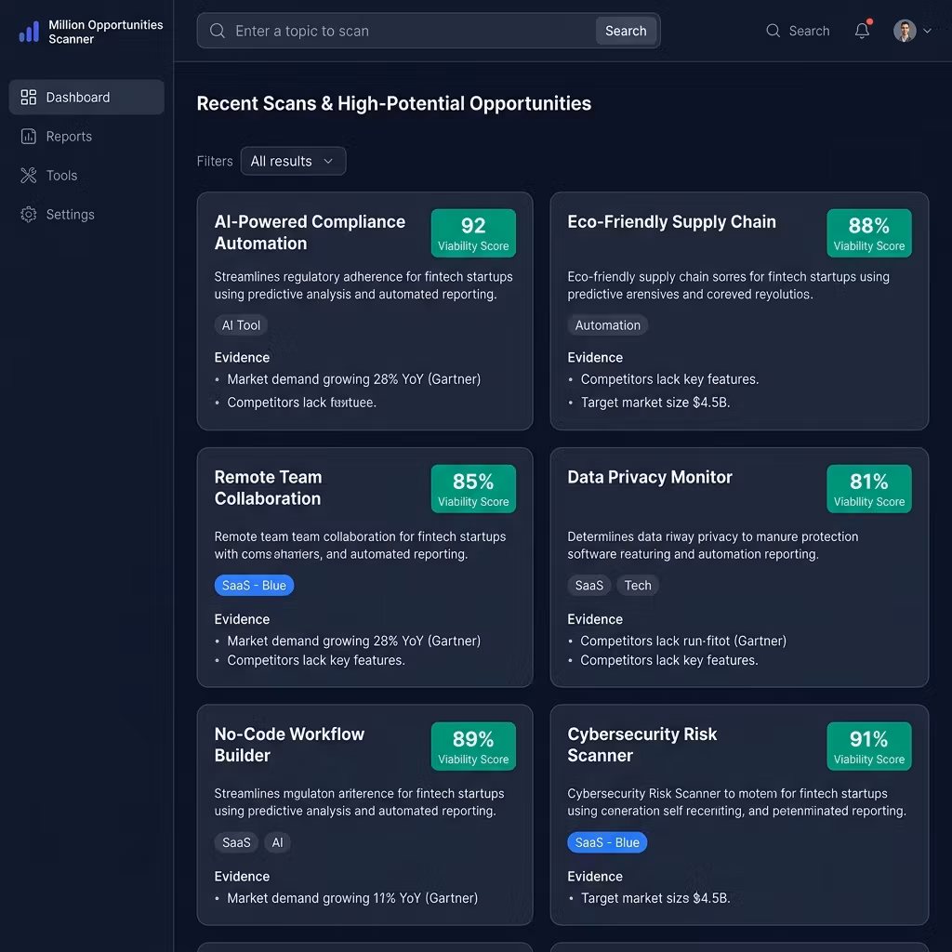This screenshot has width=952, height=952.
Task: Open the Settings gear icon
Action: click(x=29, y=215)
